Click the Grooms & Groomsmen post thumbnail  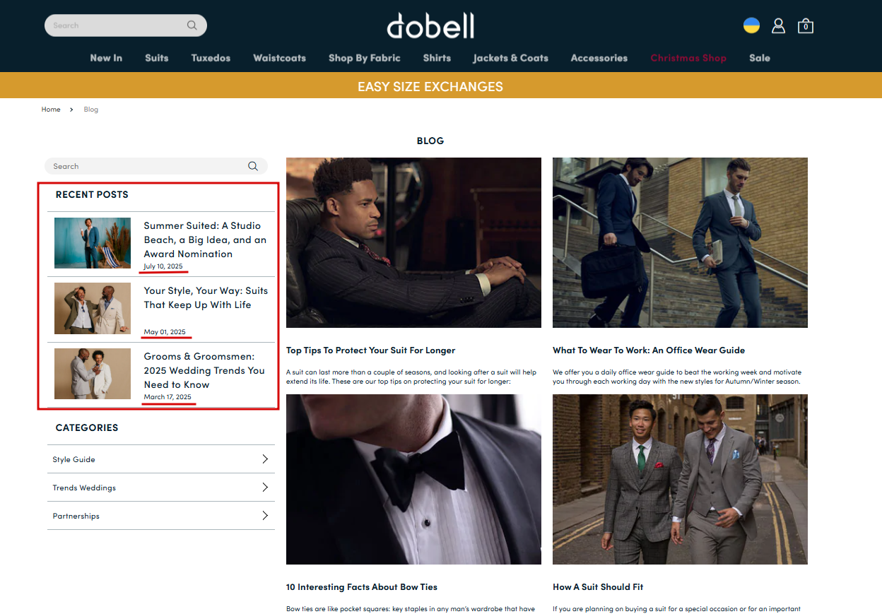tap(93, 374)
